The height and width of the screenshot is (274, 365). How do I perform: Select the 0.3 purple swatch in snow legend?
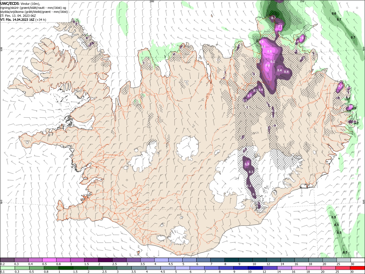(21, 260)
